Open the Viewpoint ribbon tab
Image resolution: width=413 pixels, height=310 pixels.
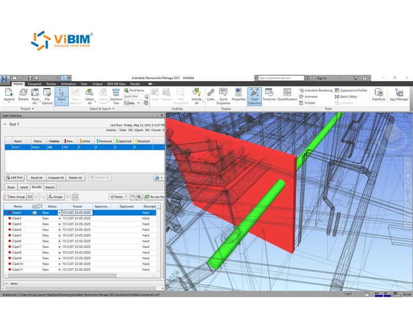[35, 84]
